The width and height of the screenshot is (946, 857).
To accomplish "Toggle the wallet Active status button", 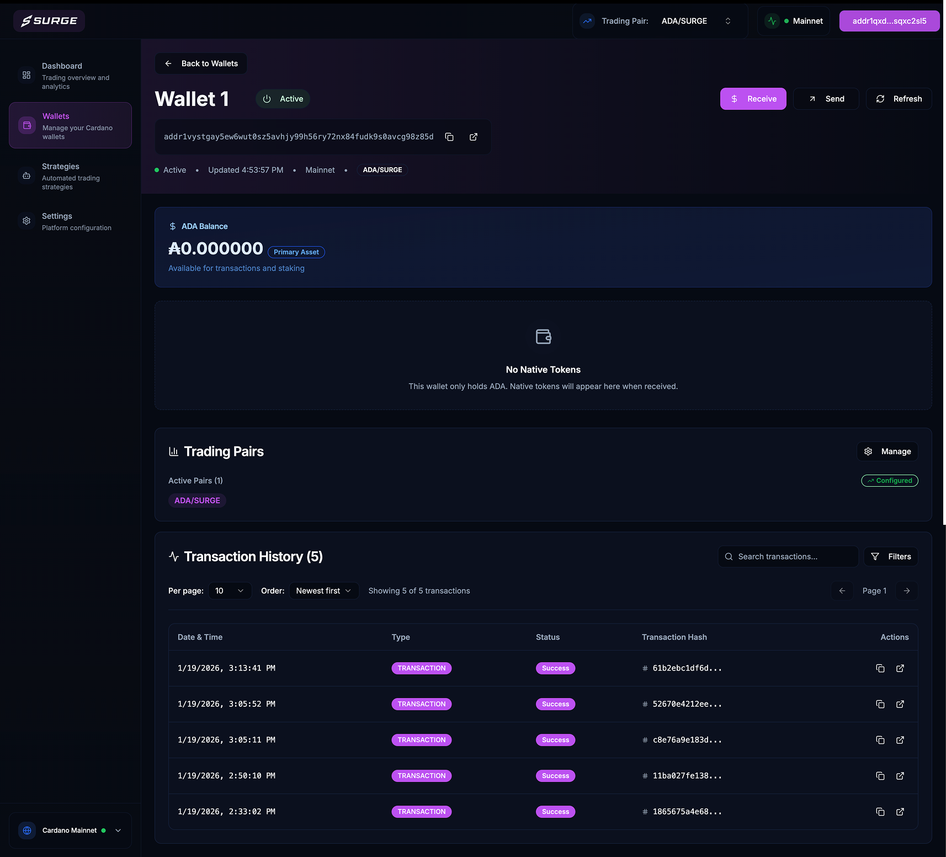I will coord(283,99).
